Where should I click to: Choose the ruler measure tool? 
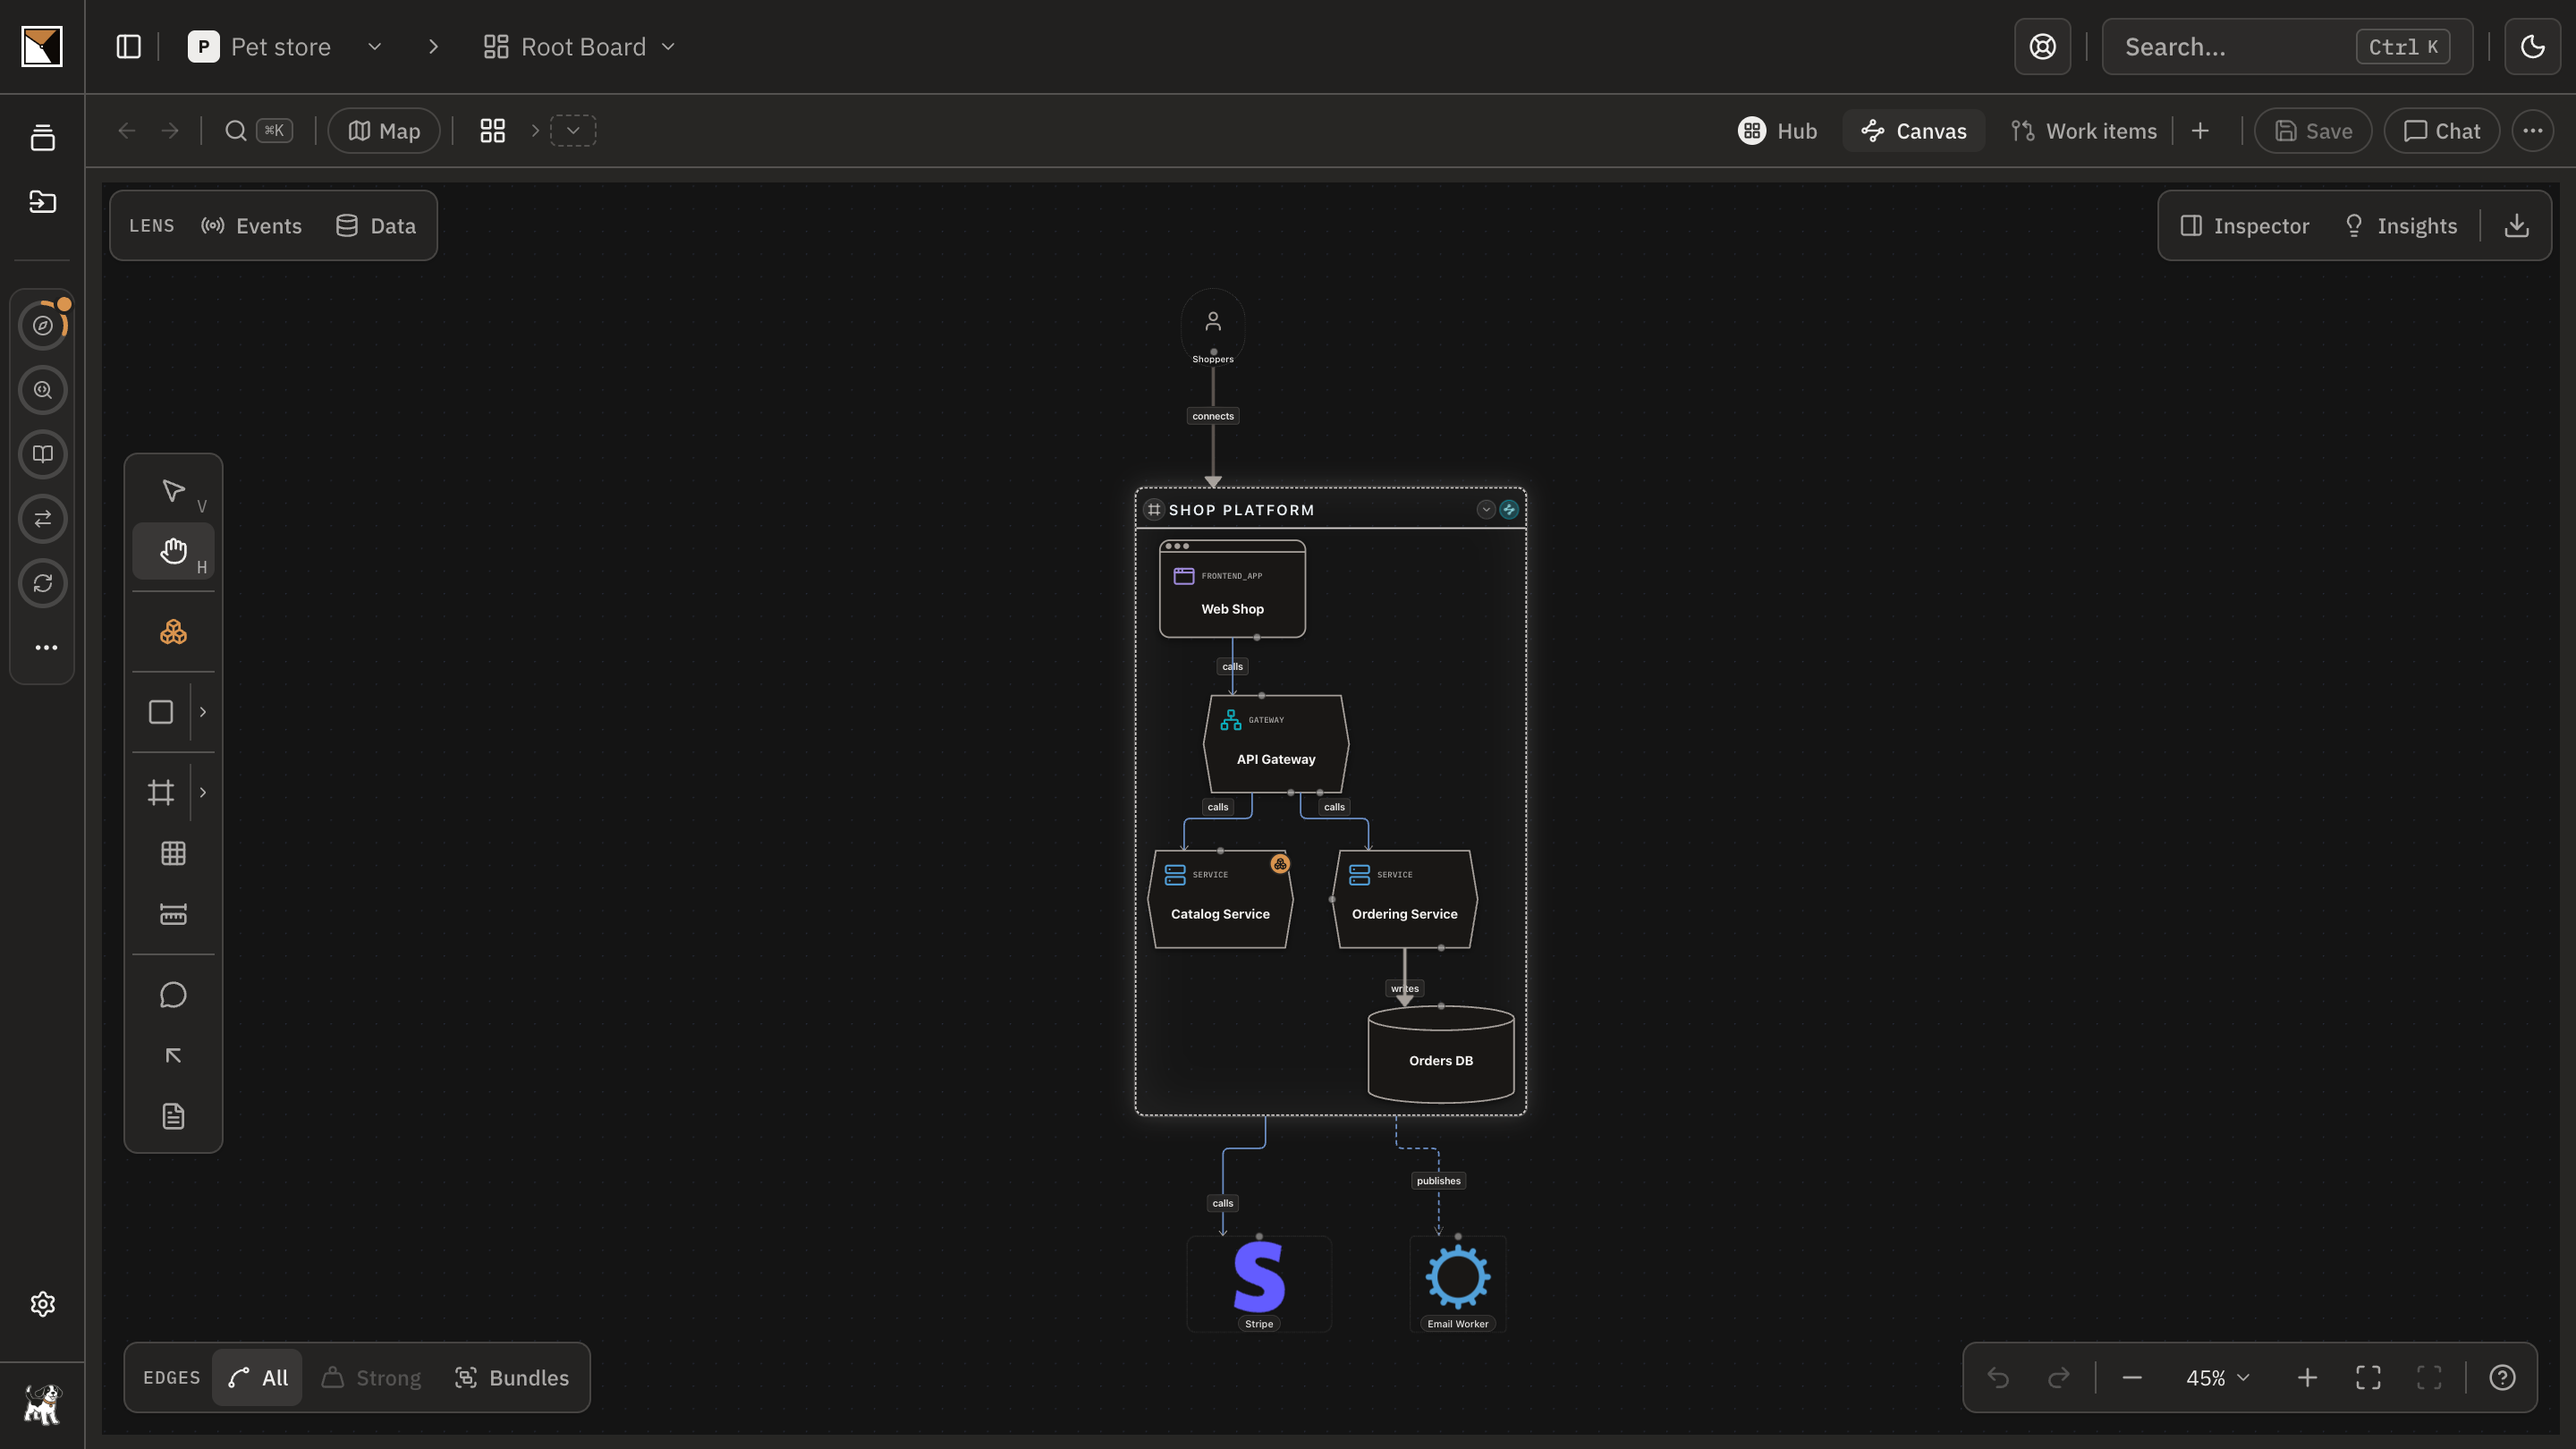click(x=173, y=914)
